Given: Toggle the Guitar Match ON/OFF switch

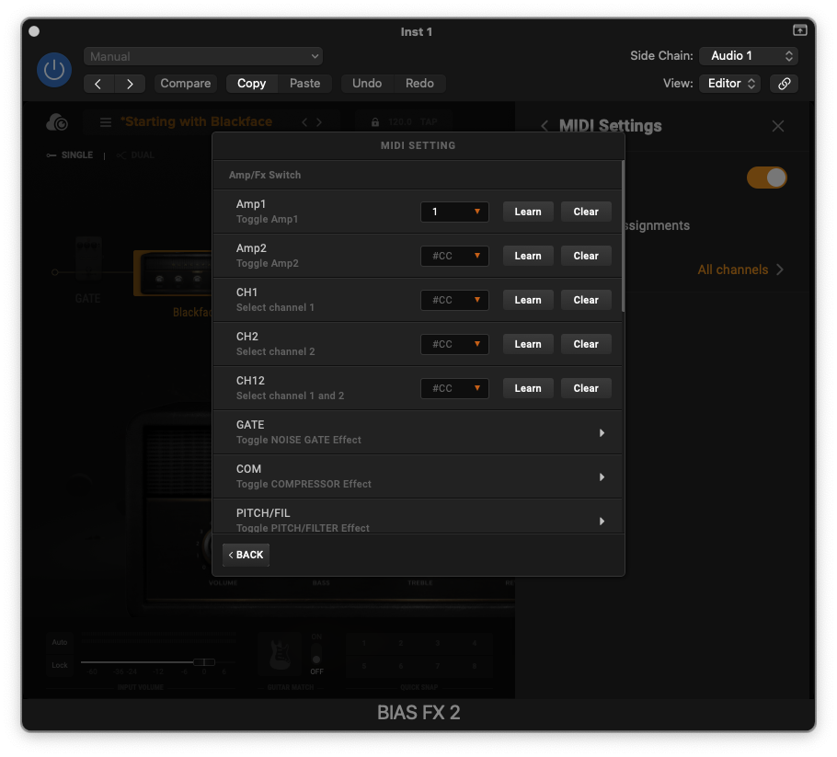Looking at the screenshot, I should click(316, 655).
